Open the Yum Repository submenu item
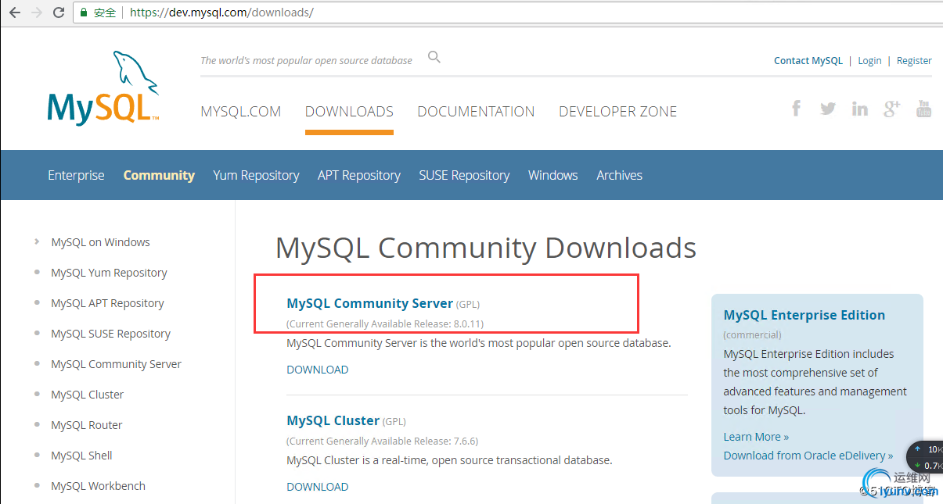The height and width of the screenshot is (504, 943). click(256, 175)
